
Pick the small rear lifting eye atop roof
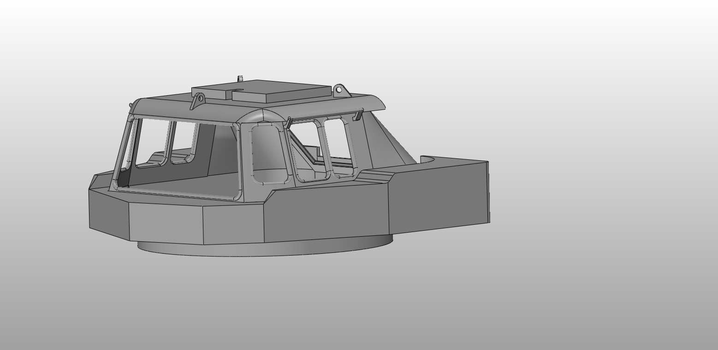click(x=239, y=78)
